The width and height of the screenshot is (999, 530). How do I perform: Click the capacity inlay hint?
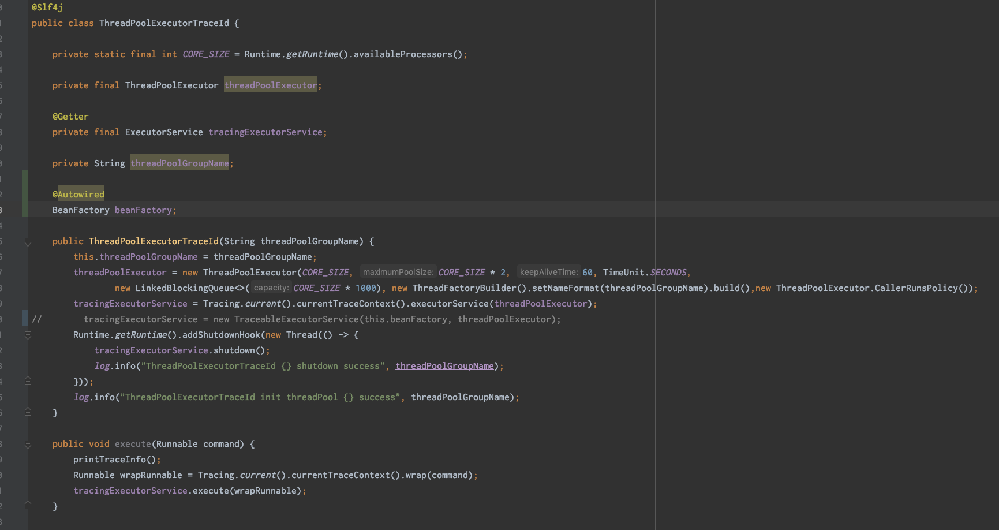click(271, 288)
